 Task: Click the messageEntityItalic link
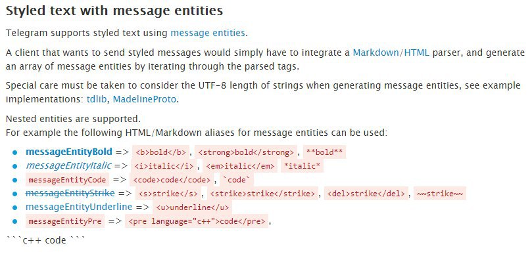(x=68, y=165)
